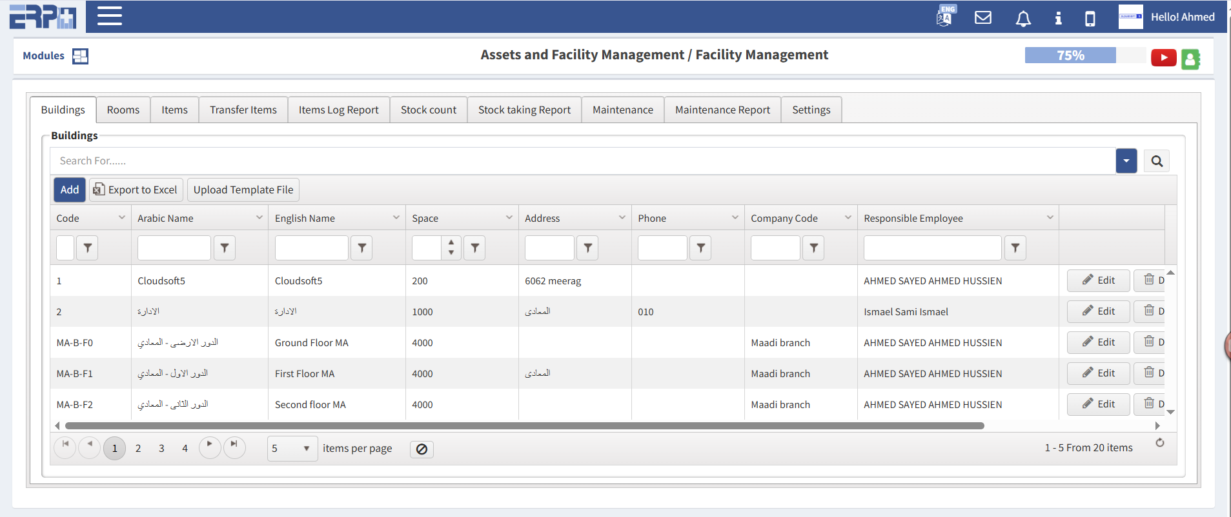
Task: Expand the search options dropdown arrow
Action: [1126, 161]
